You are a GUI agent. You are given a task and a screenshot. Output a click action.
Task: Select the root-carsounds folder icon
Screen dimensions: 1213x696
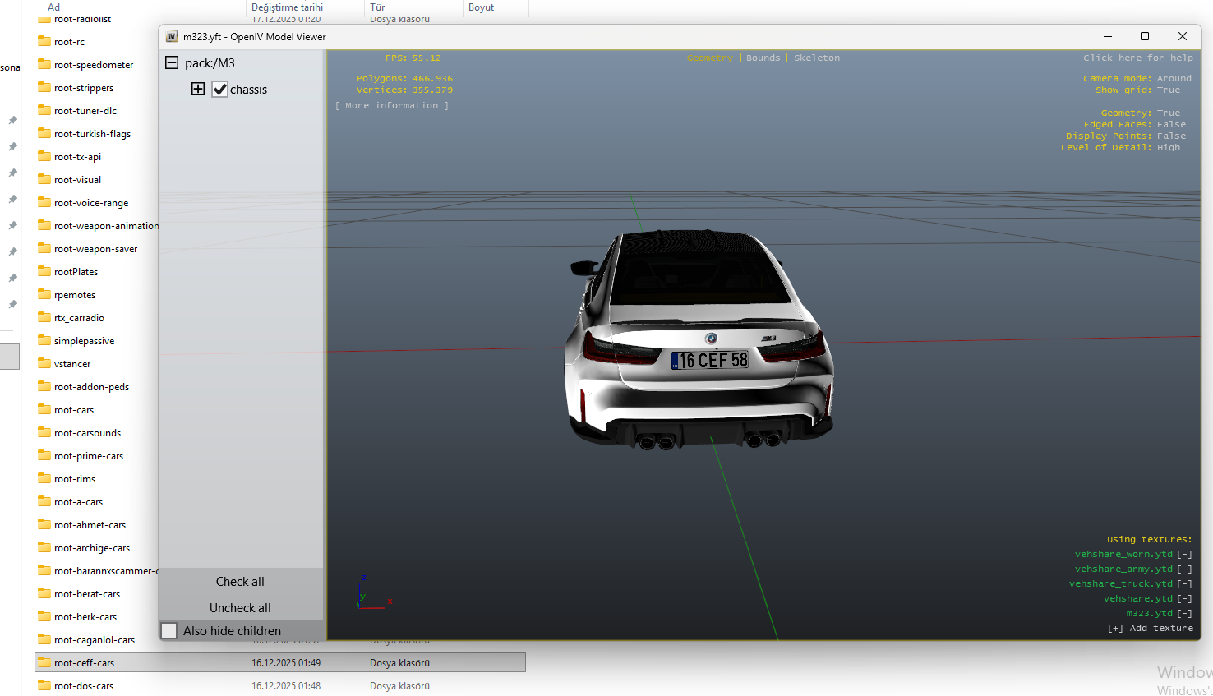tap(44, 432)
